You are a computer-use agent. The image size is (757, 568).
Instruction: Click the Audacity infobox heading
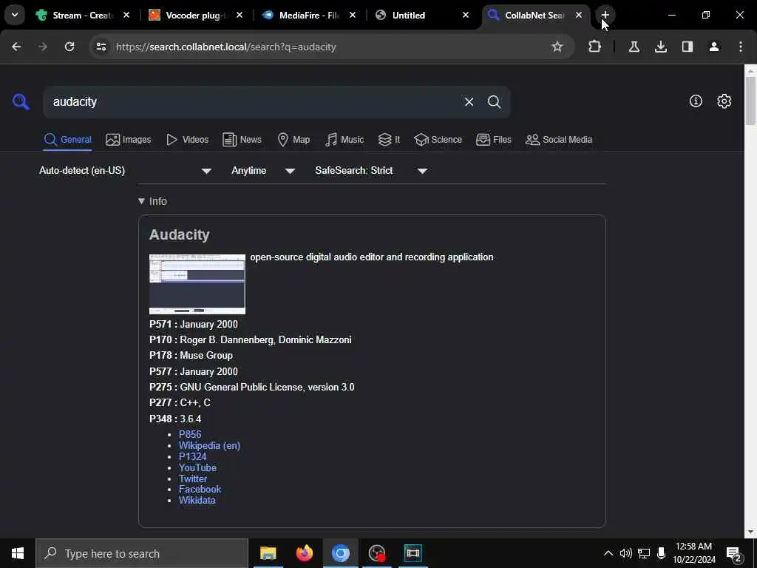179,234
